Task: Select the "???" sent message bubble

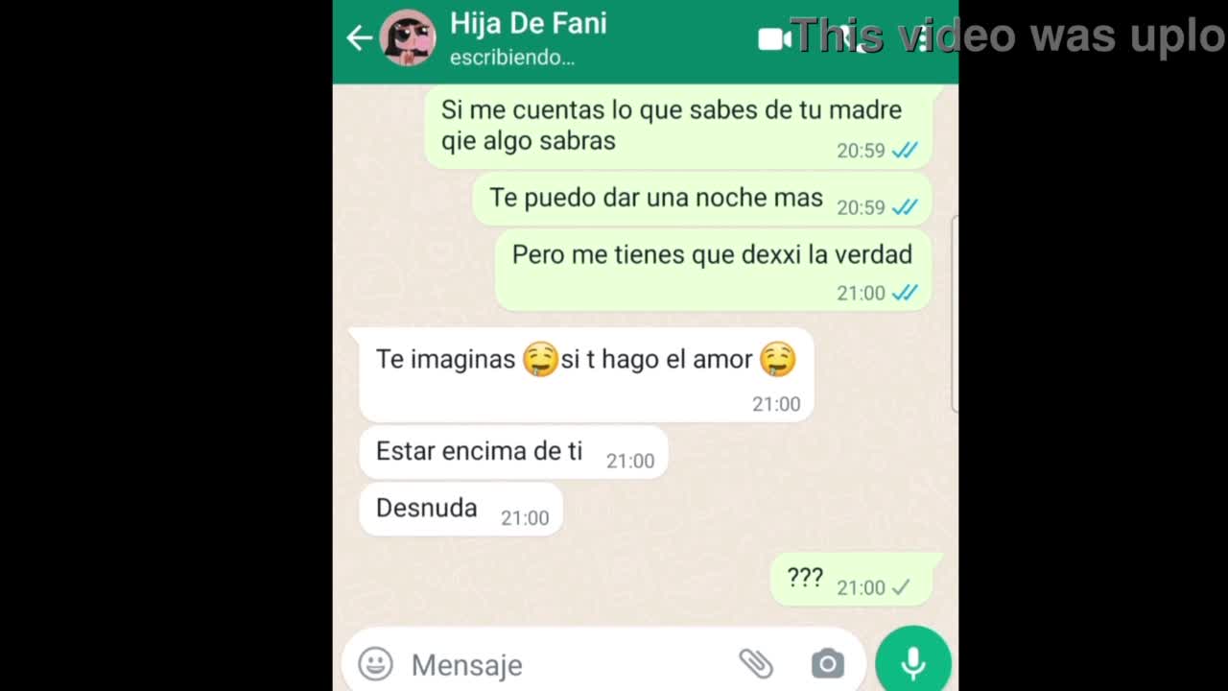Action: [852, 579]
